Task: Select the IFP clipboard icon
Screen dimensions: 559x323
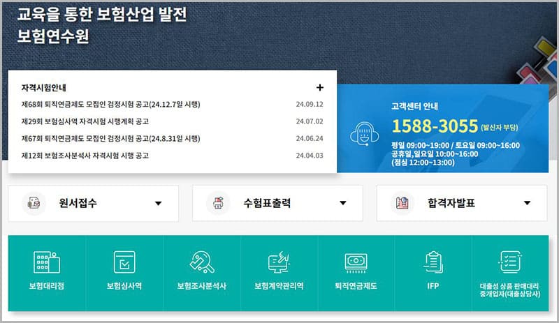Action: [x=433, y=262]
